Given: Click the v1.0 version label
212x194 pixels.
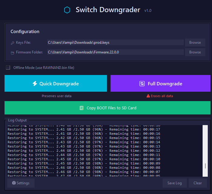Looking at the screenshot, I should pyautogui.click(x=148, y=11).
